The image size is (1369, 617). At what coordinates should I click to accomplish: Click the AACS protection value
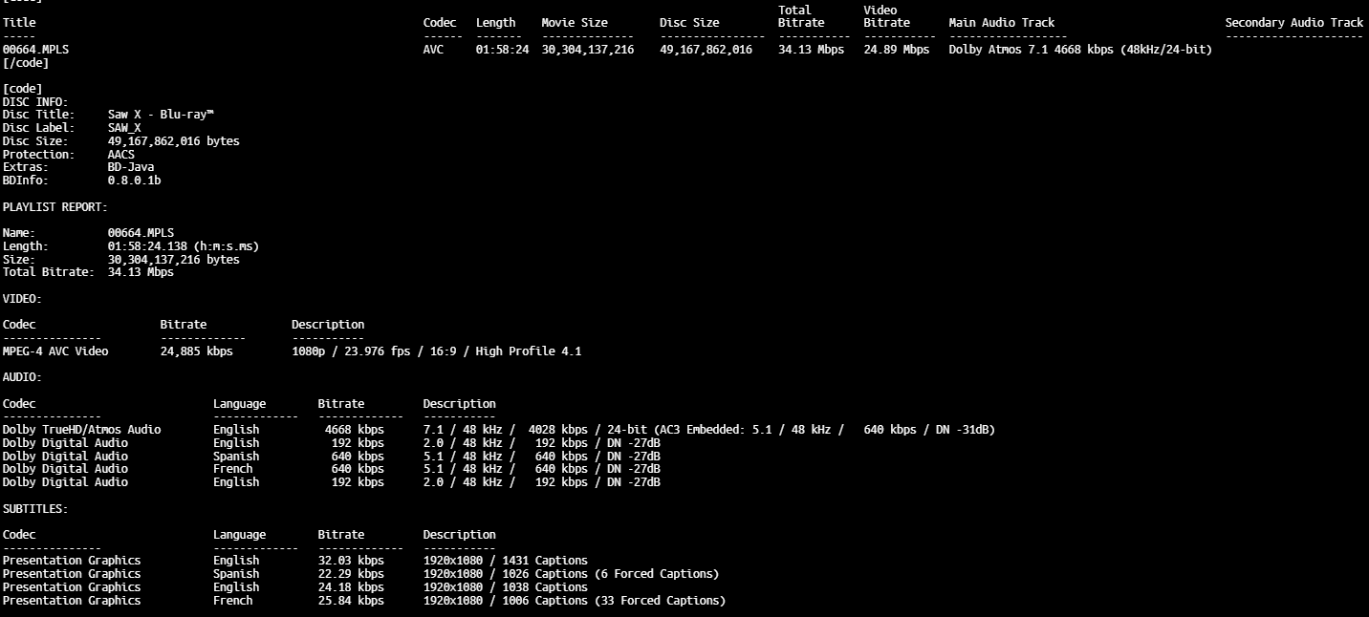(120, 155)
